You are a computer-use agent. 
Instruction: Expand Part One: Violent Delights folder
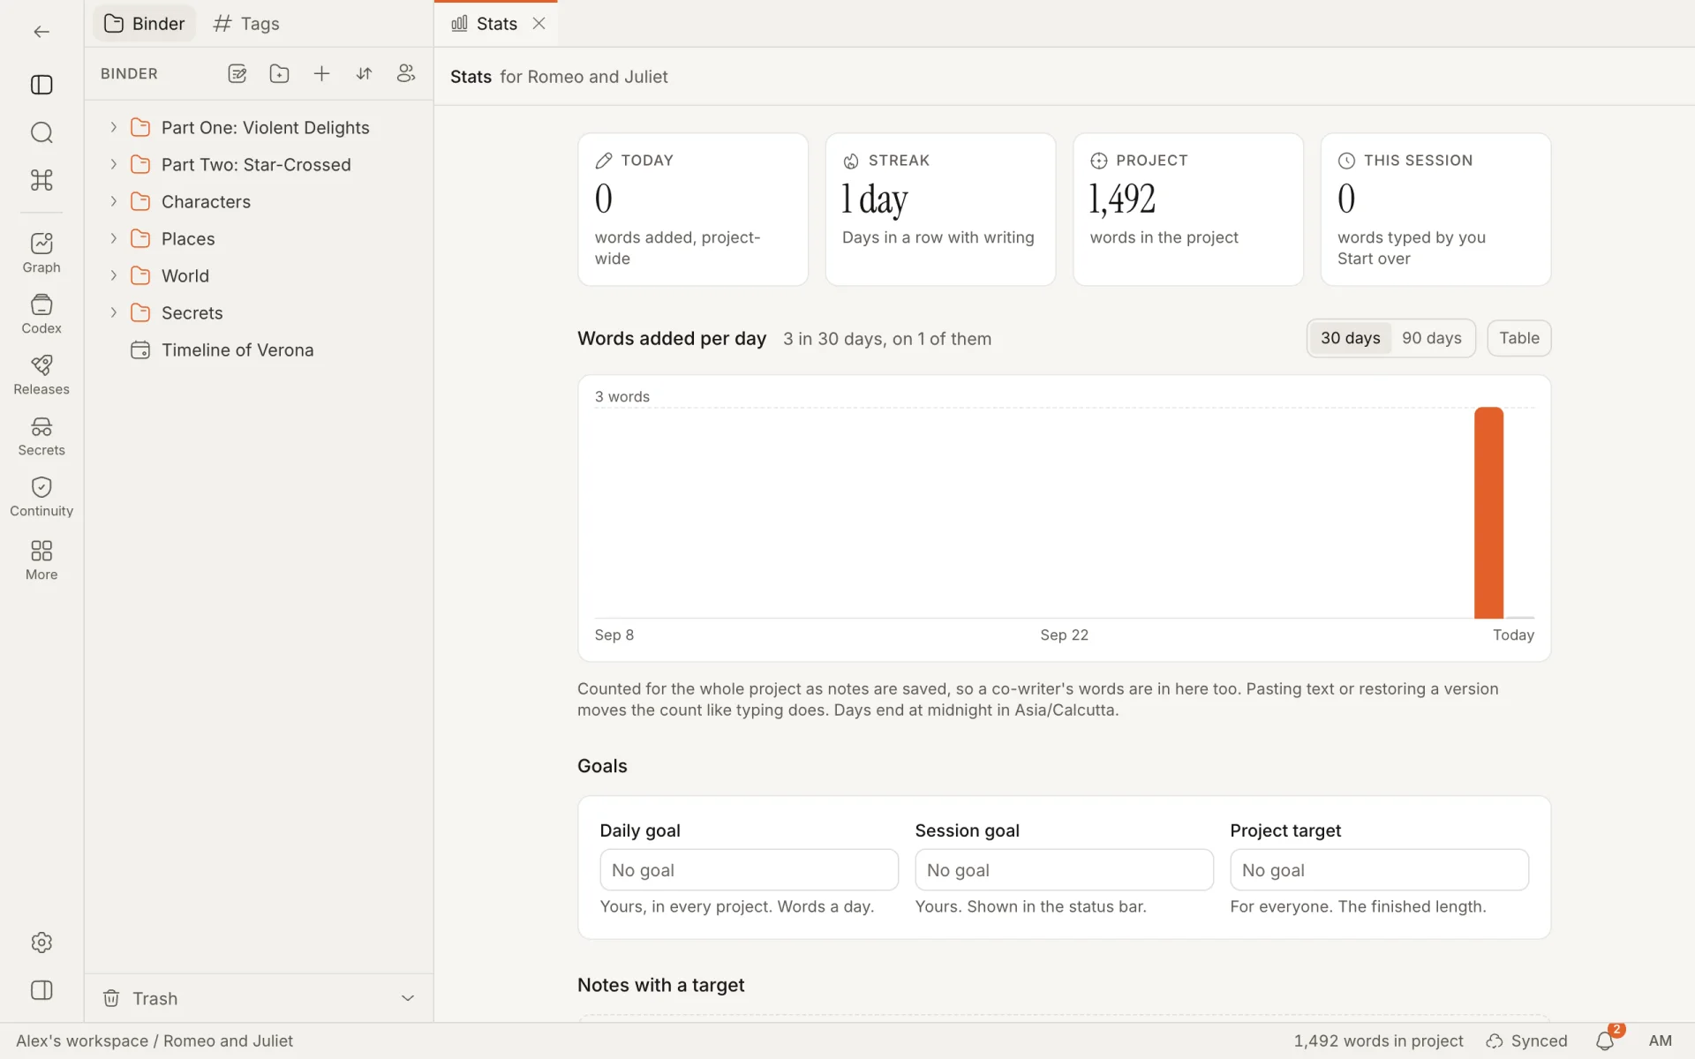[x=114, y=128]
